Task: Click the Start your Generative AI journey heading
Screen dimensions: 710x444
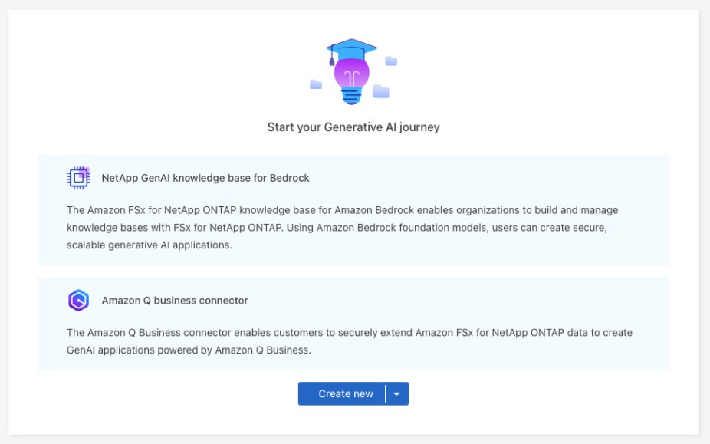Action: 353,127
